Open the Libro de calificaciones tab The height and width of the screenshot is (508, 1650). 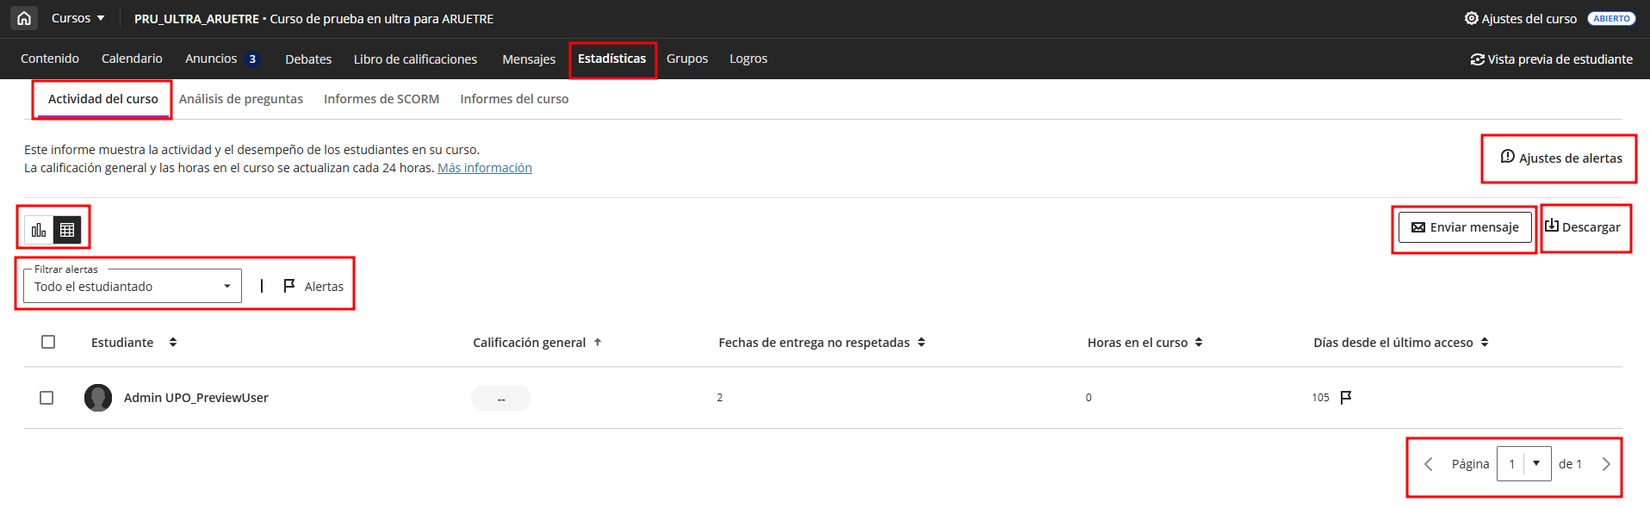[415, 59]
